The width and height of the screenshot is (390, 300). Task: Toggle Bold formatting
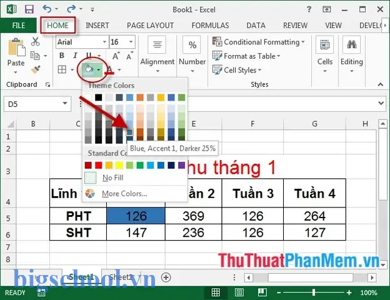tap(62, 56)
